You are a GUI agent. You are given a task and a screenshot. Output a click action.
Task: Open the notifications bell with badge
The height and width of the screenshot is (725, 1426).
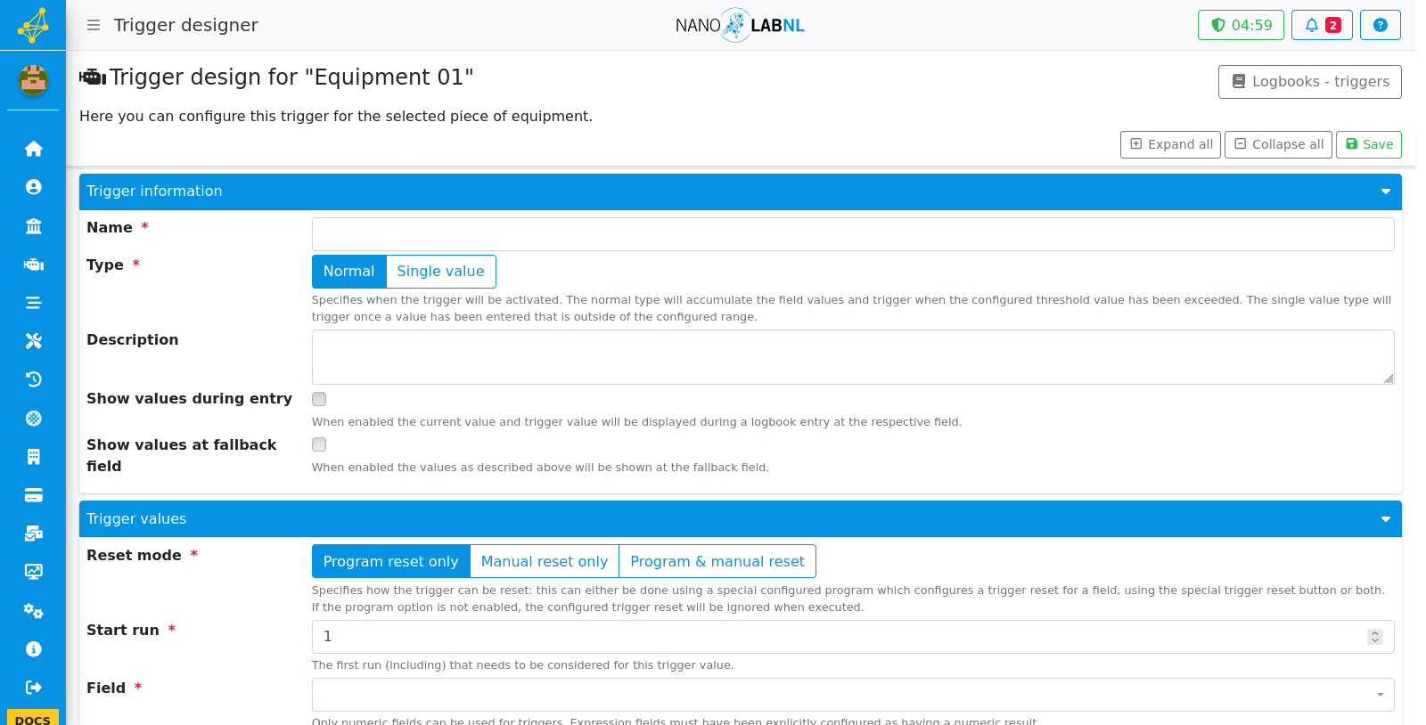point(1322,25)
